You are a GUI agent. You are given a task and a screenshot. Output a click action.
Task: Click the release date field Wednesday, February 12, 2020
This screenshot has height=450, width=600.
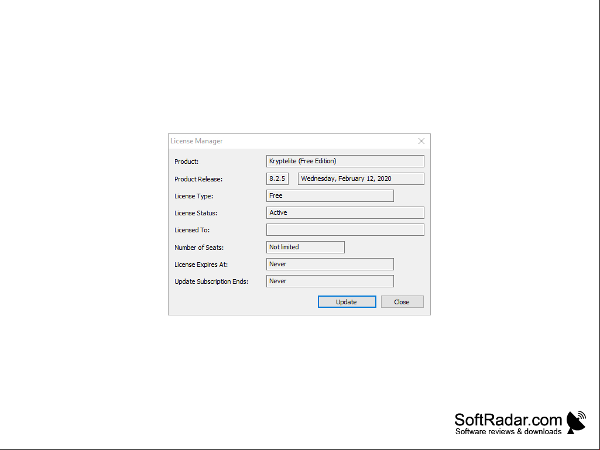(361, 178)
